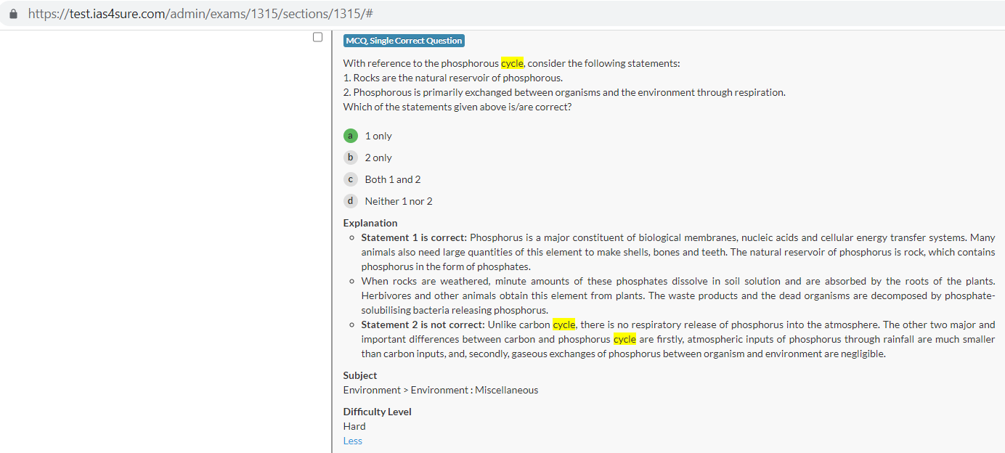Click the '1 only' answer text
This screenshot has width=1005, height=453.
point(378,136)
